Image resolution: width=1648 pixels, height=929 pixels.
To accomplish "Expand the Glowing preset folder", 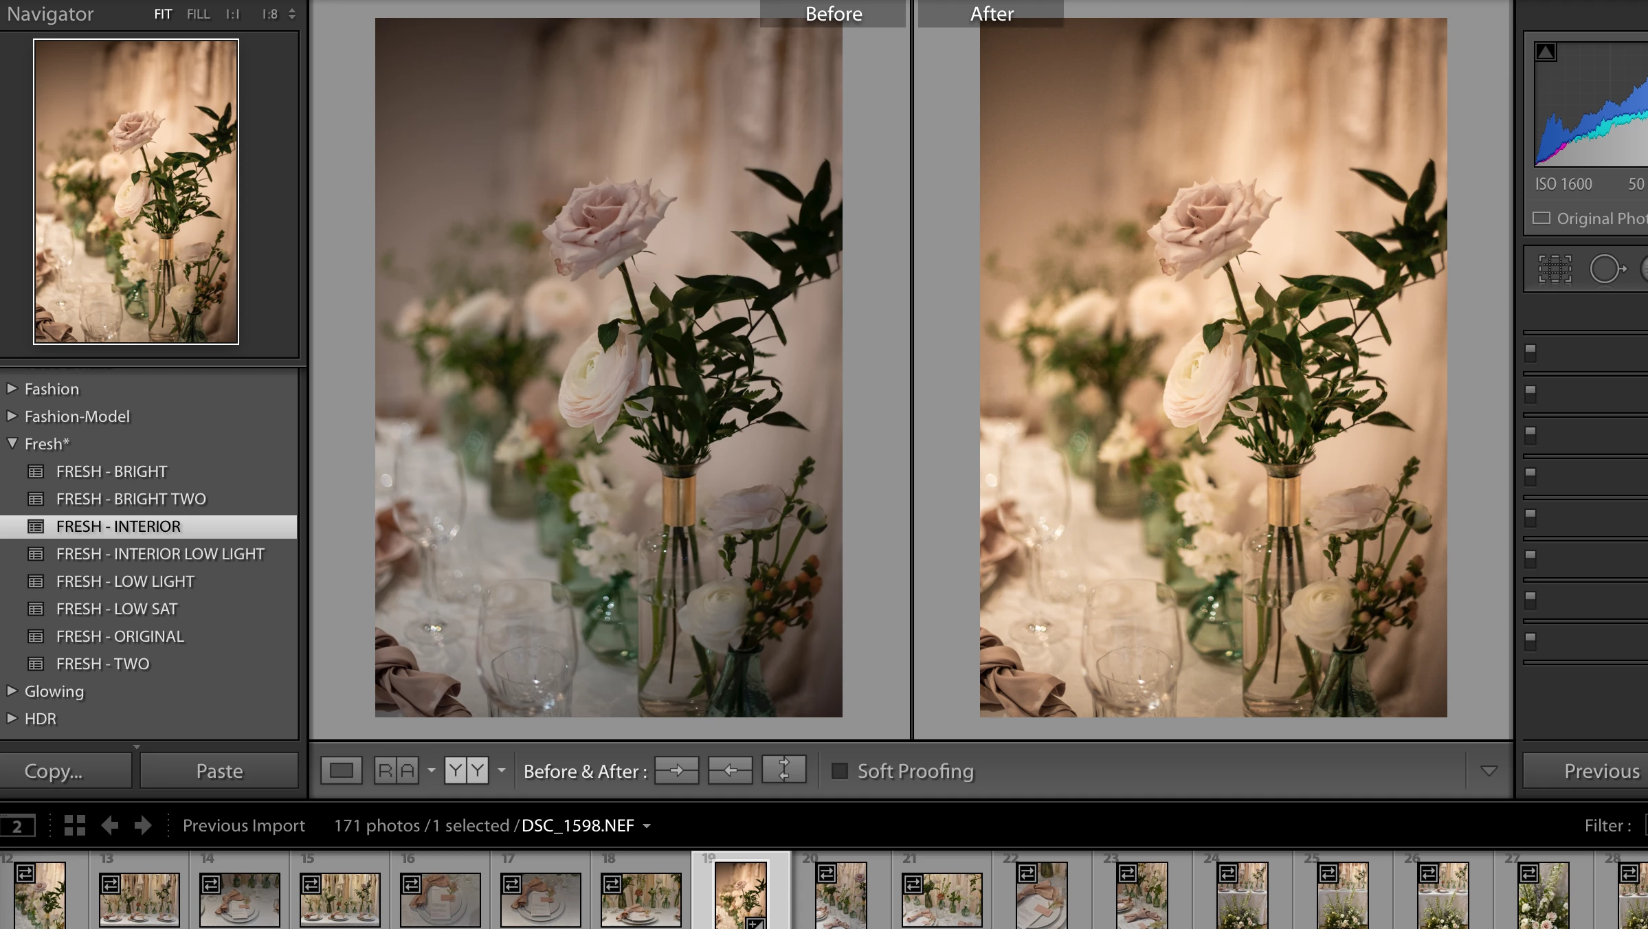I will pos(12,691).
